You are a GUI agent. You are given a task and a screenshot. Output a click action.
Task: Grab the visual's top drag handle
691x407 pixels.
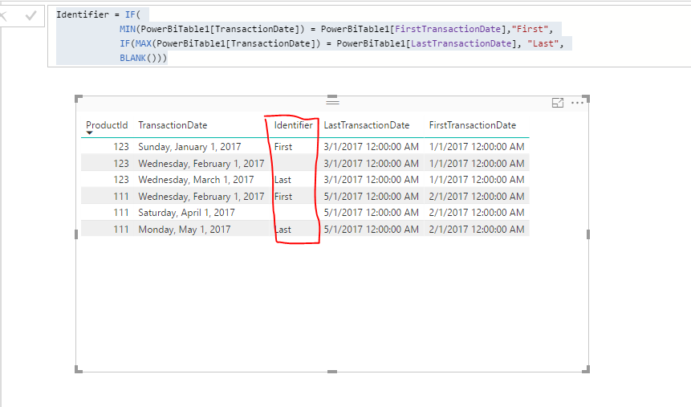(333, 101)
